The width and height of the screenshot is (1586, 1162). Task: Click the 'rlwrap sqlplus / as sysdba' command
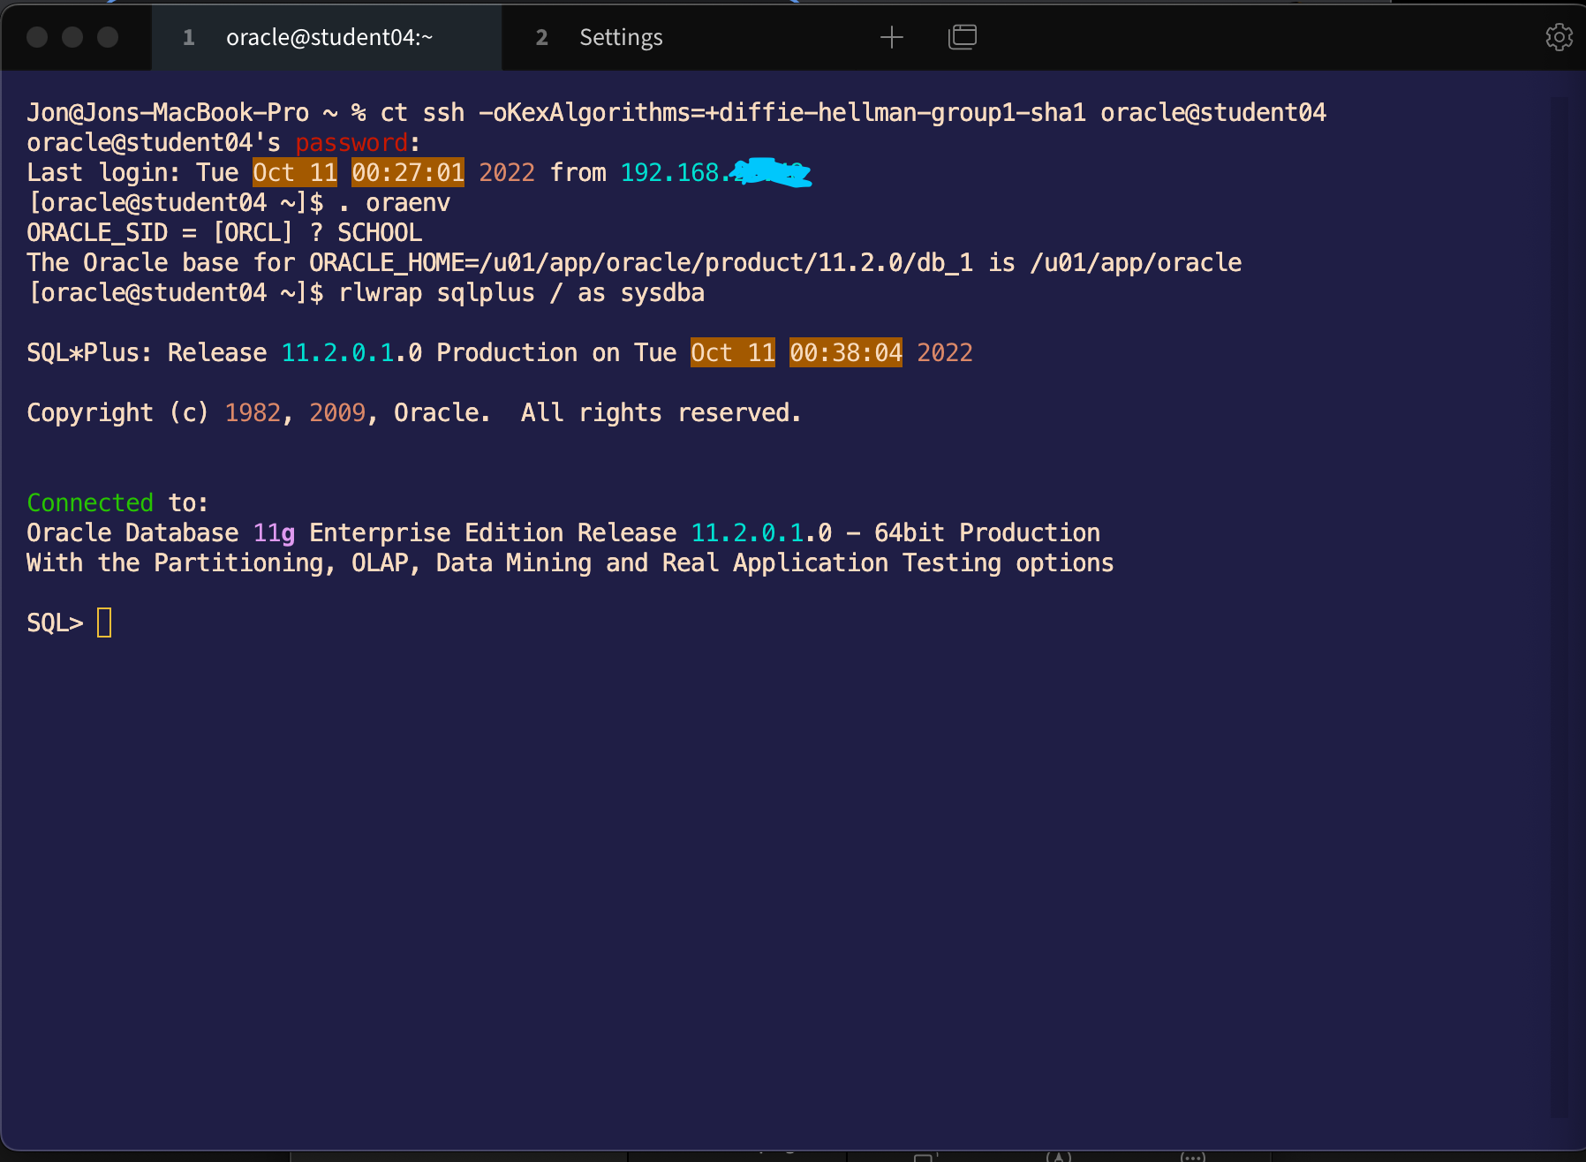tap(521, 292)
